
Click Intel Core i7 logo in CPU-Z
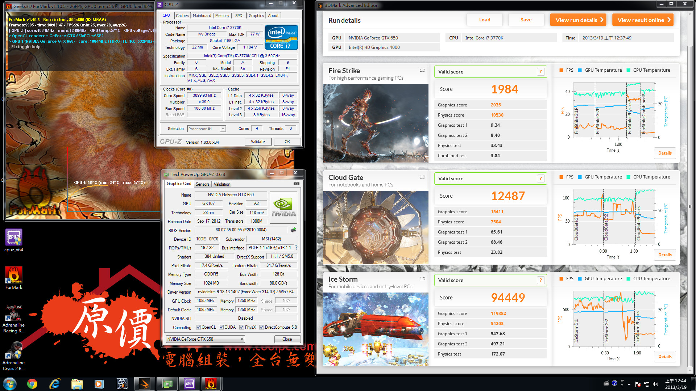pos(282,37)
